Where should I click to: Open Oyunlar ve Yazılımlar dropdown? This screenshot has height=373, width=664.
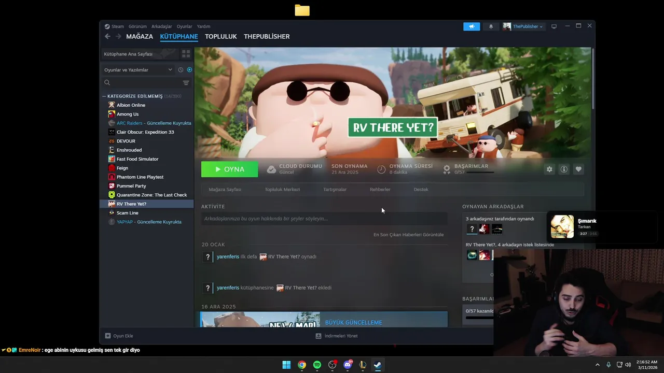coord(138,70)
